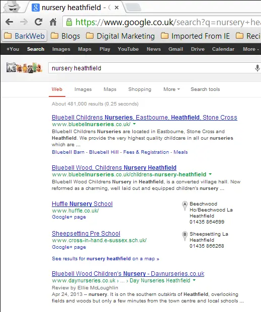The width and height of the screenshot is (261, 312).
Task: Open the Sheepsetting Pre School result
Action: coord(86,234)
